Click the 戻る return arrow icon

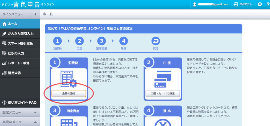(156, 41)
